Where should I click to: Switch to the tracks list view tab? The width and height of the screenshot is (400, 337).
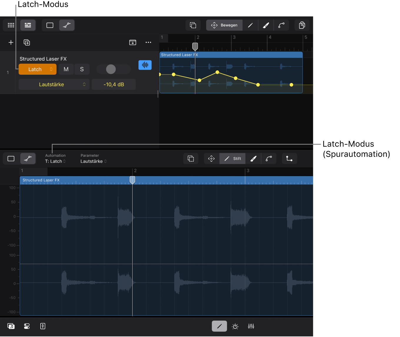point(28,25)
